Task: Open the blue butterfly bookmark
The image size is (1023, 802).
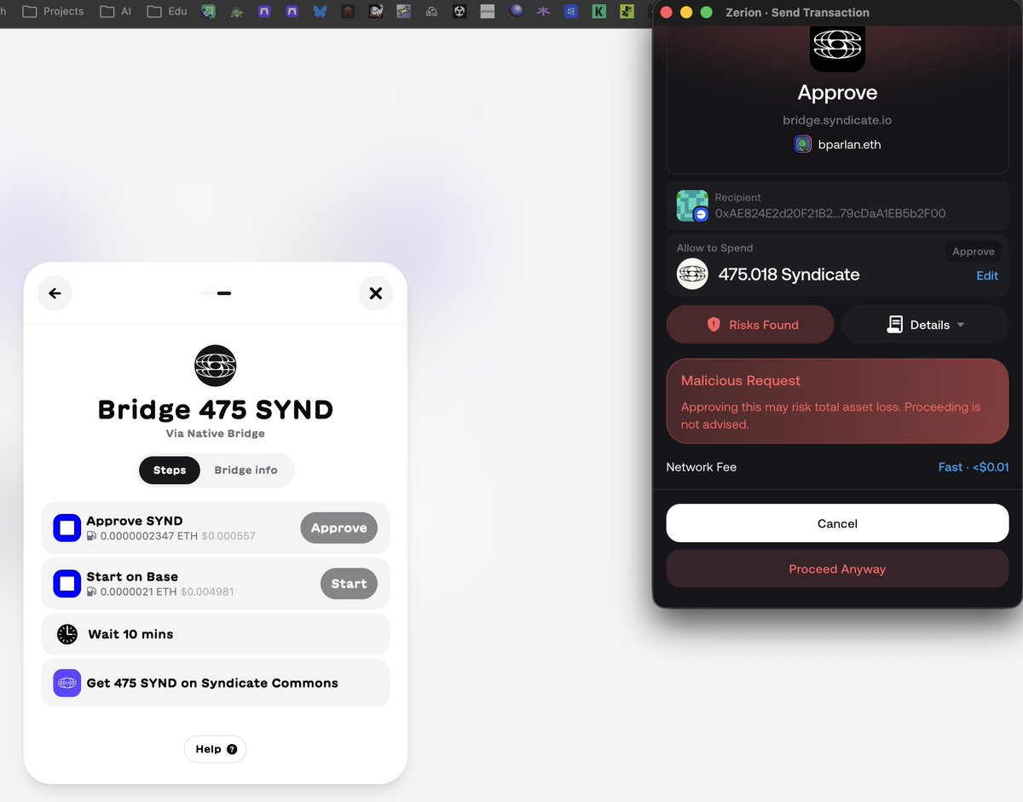Action: (320, 12)
